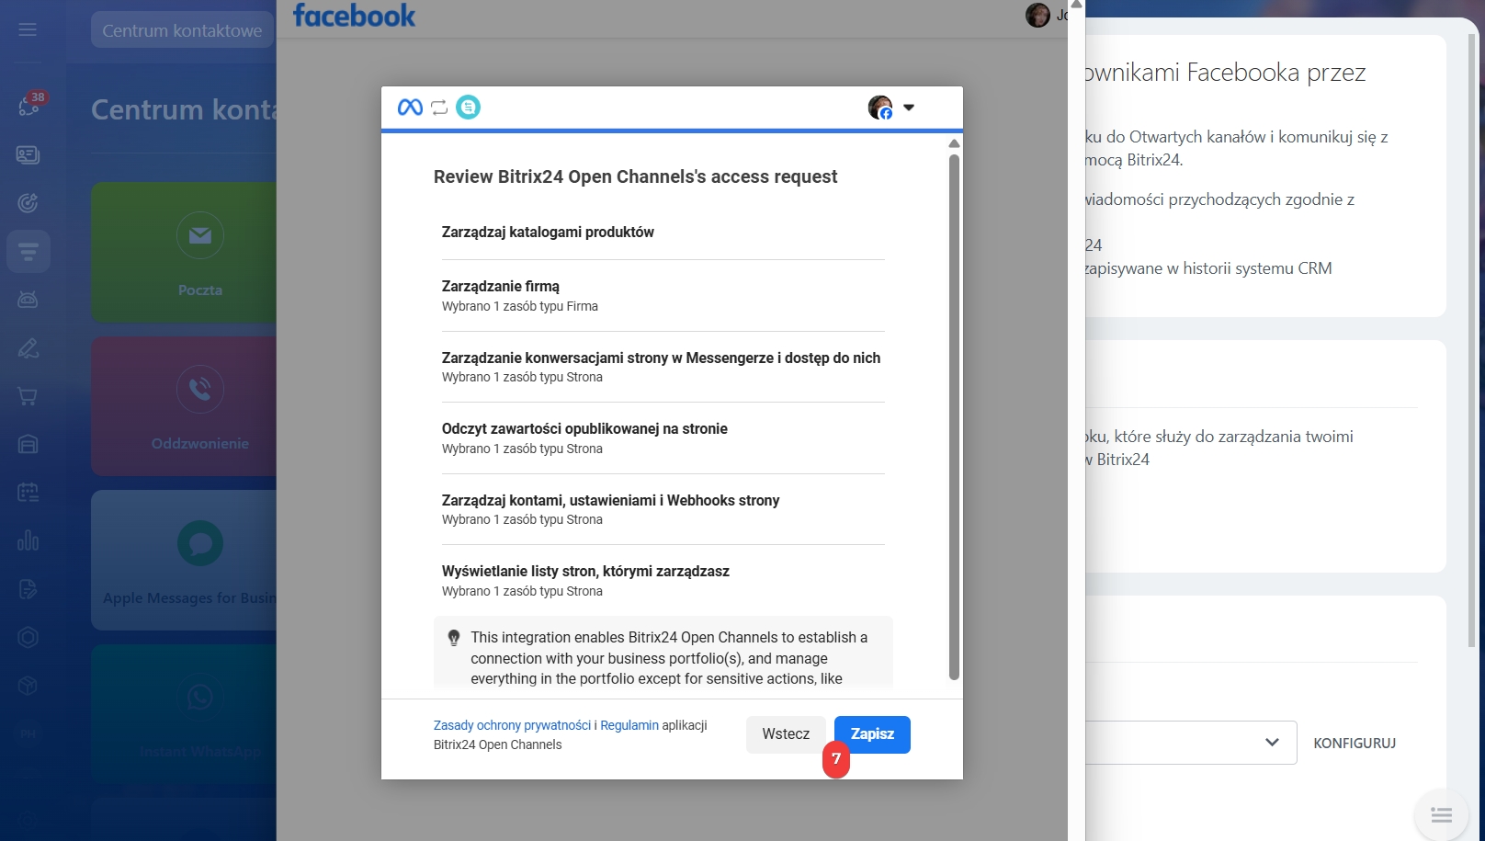The height and width of the screenshot is (841, 1485).
Task: Click the 'Centrum kontaktowe' page heading in Bitrix24
Action: tap(183, 109)
